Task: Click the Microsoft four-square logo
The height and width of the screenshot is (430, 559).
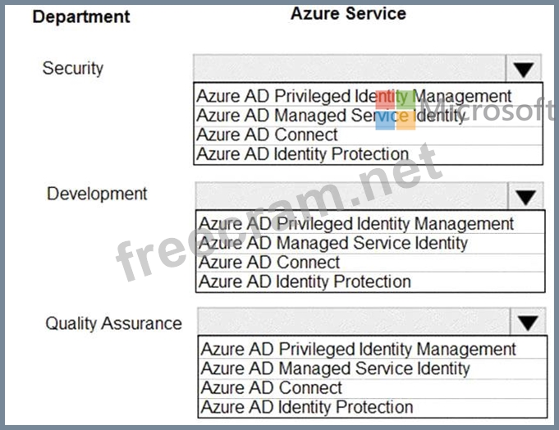Action: [396, 109]
